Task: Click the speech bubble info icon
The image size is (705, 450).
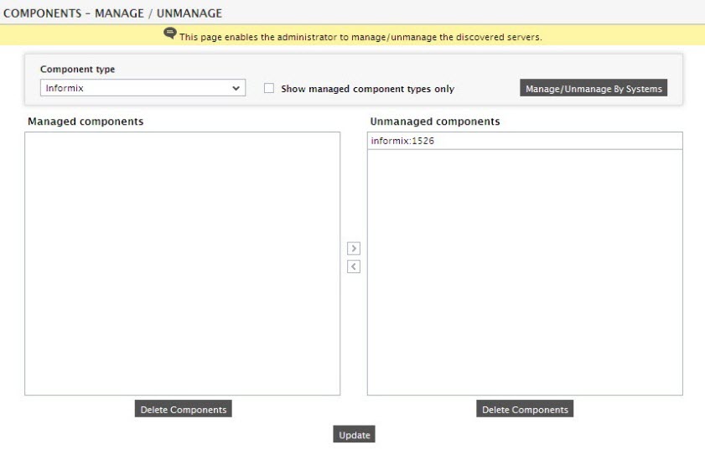Action: (170, 34)
